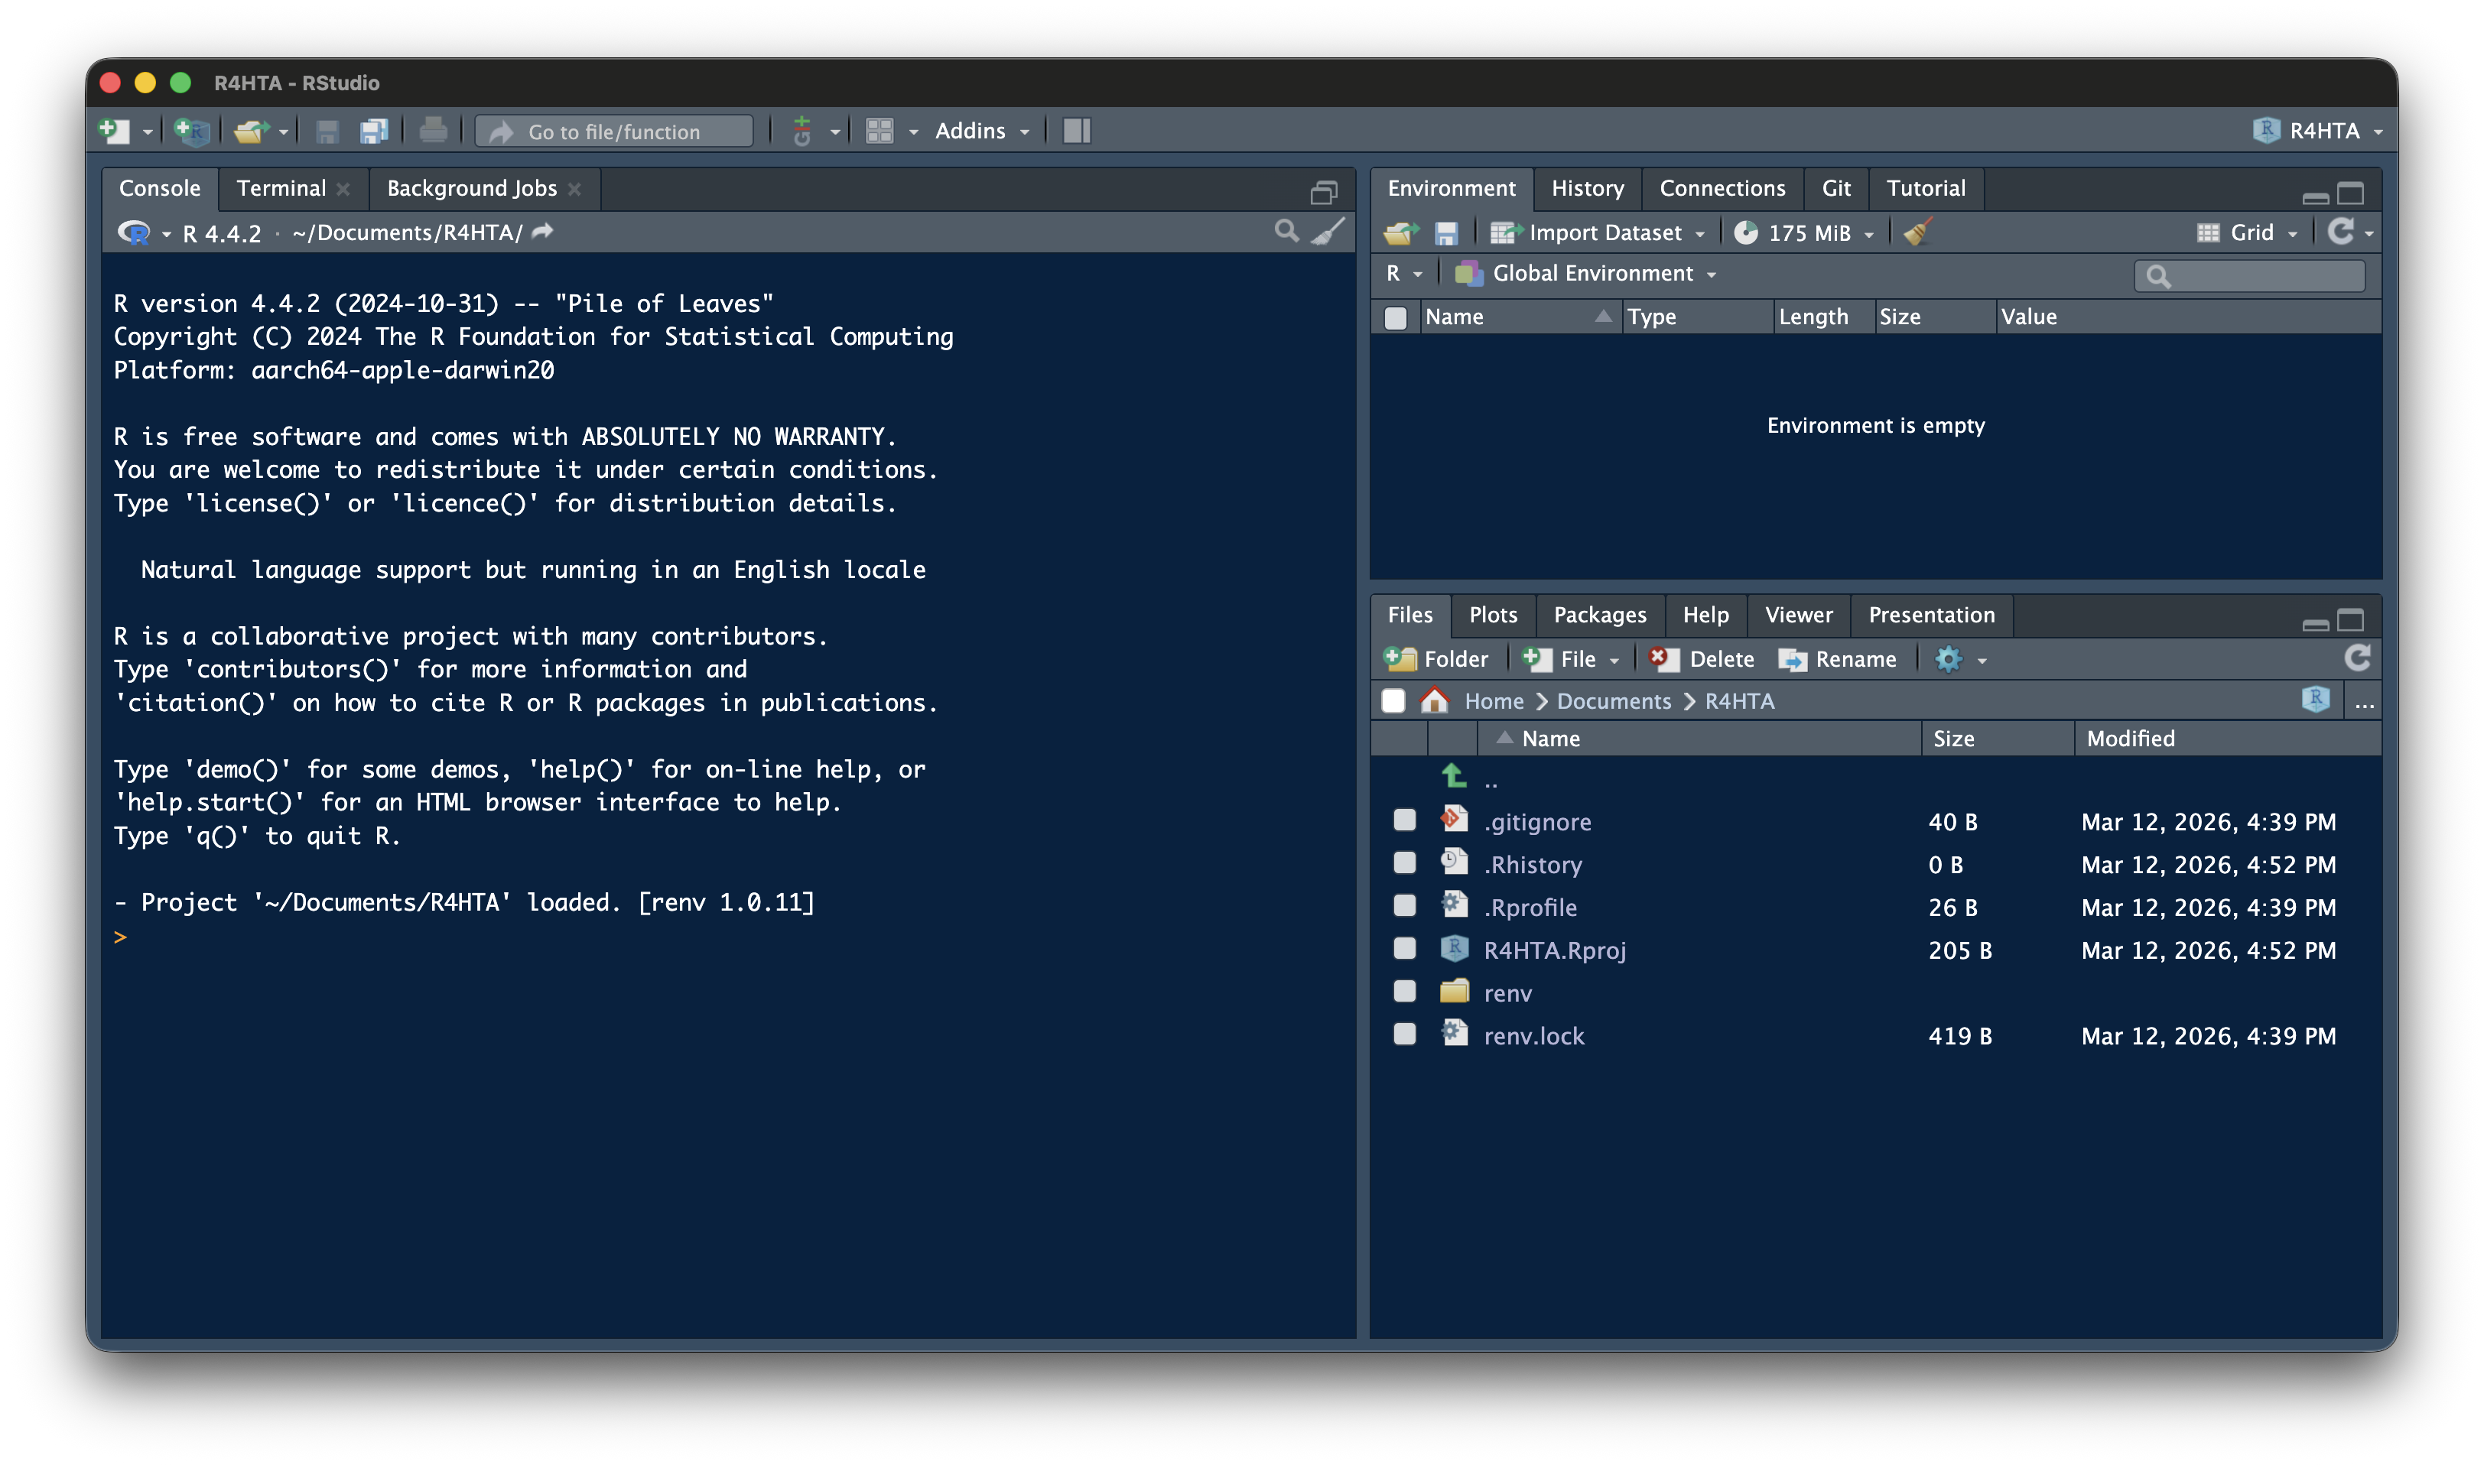The image size is (2484, 1465).
Task: Click the Go to file/function field
Action: click(614, 132)
